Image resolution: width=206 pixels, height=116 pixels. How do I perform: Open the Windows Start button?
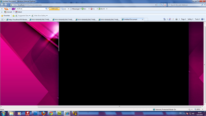pyautogui.click(x=3, y=113)
